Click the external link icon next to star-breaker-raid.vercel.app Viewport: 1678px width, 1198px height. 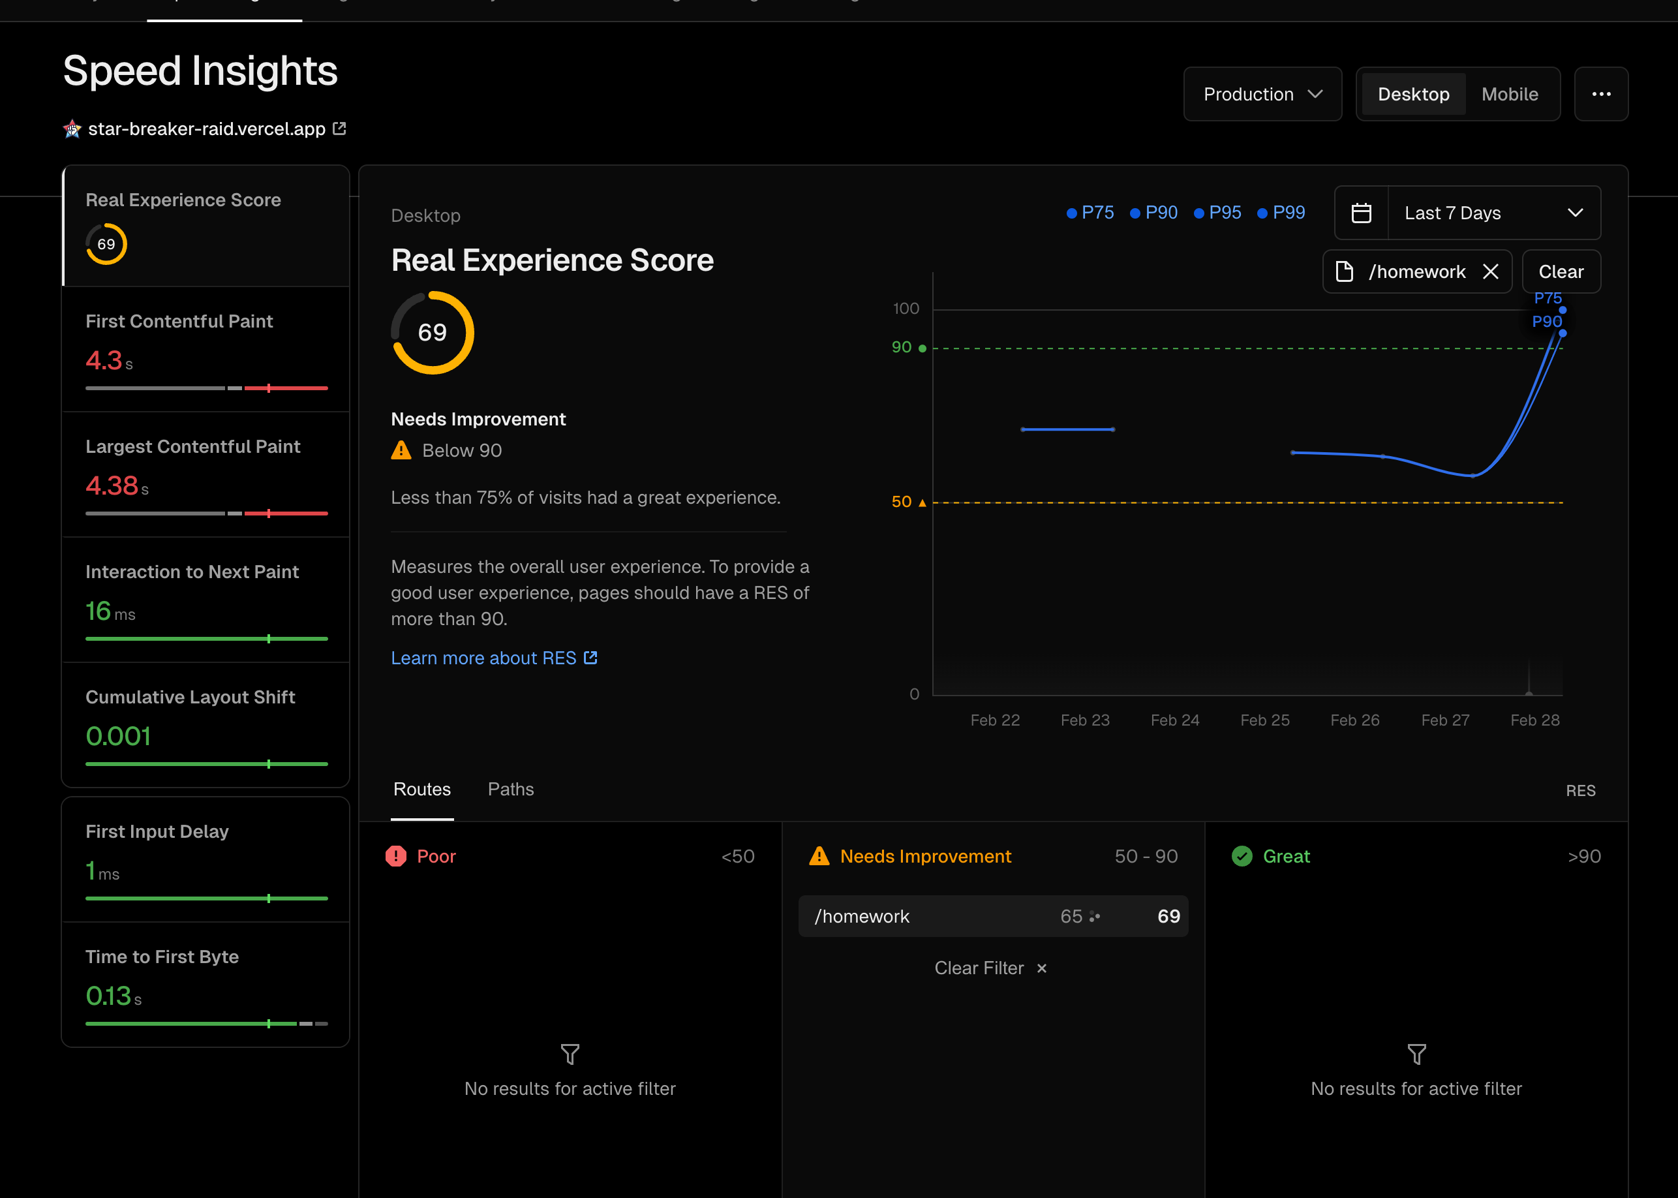[340, 129]
